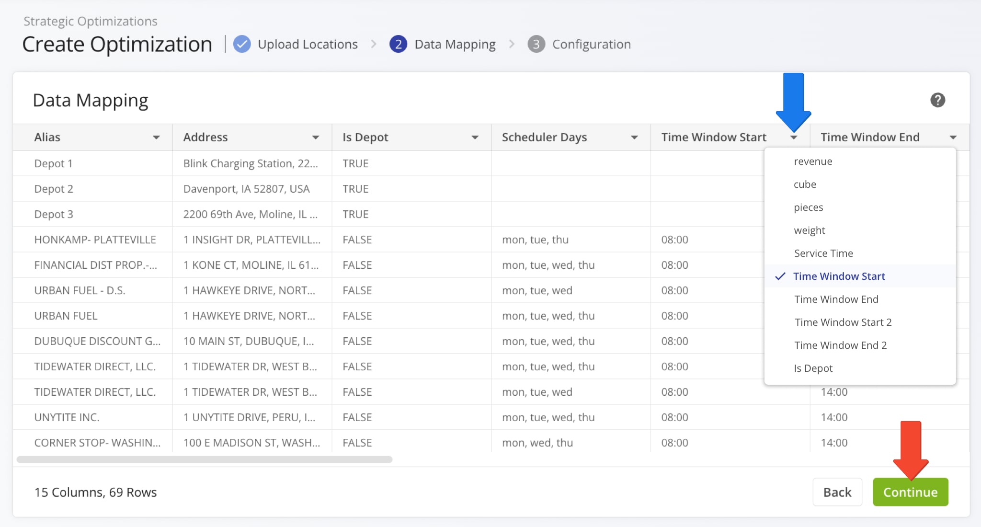Image resolution: width=981 pixels, height=527 pixels.
Task: Open the Scheduler Days column dropdown
Action: pos(634,137)
